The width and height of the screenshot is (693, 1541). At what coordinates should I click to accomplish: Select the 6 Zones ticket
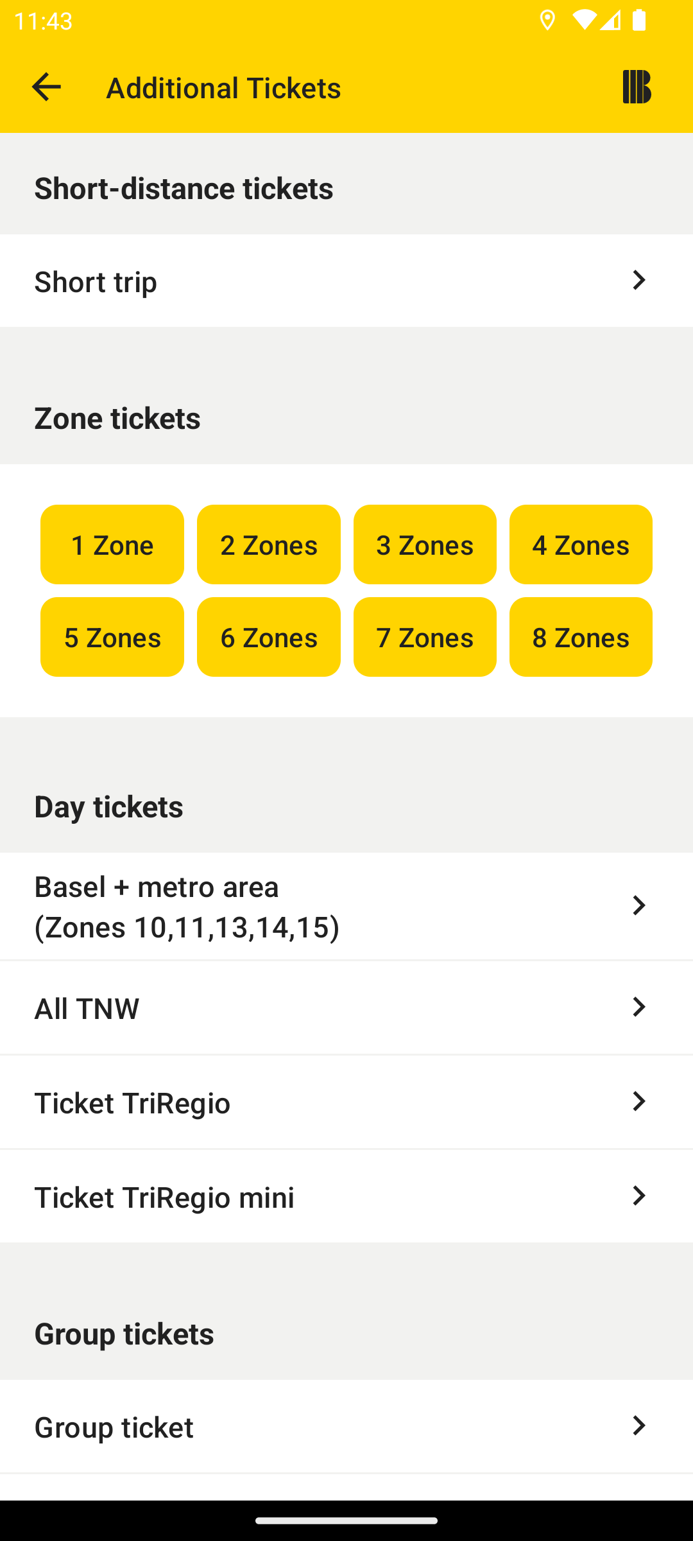(269, 637)
